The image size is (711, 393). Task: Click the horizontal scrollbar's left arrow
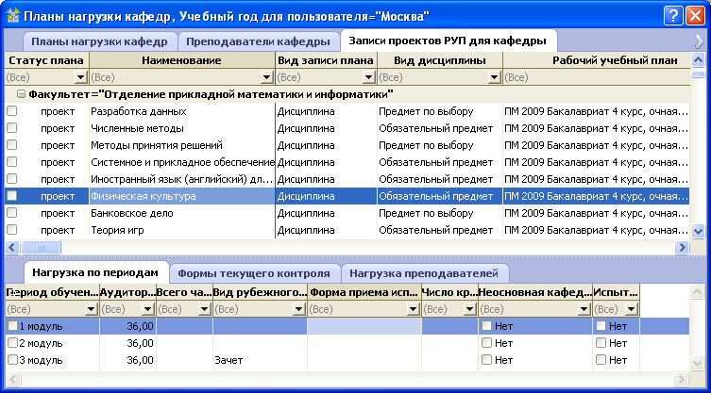click(x=12, y=247)
